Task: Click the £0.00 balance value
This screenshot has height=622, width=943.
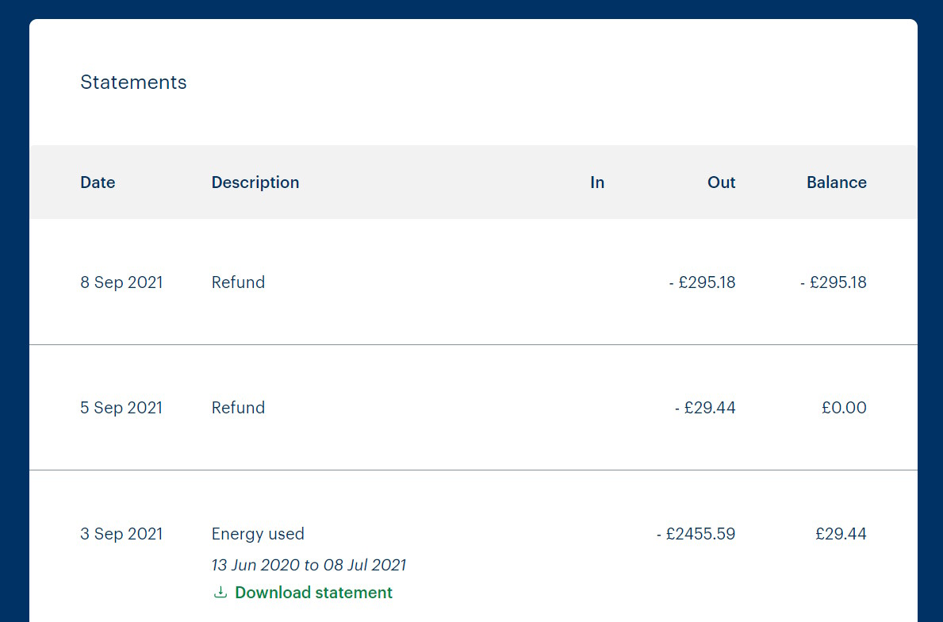Action: [844, 407]
